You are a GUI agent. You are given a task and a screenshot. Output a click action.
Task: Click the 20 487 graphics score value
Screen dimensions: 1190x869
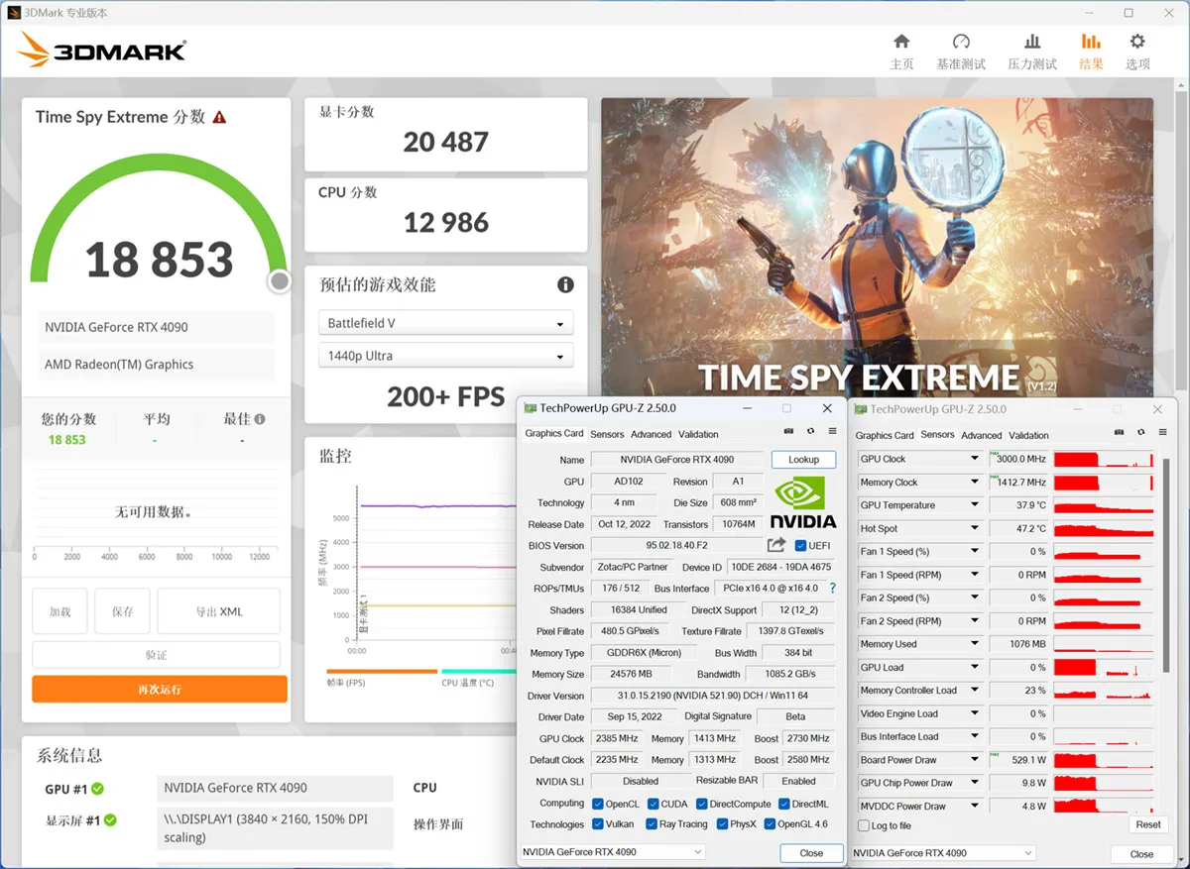(445, 142)
